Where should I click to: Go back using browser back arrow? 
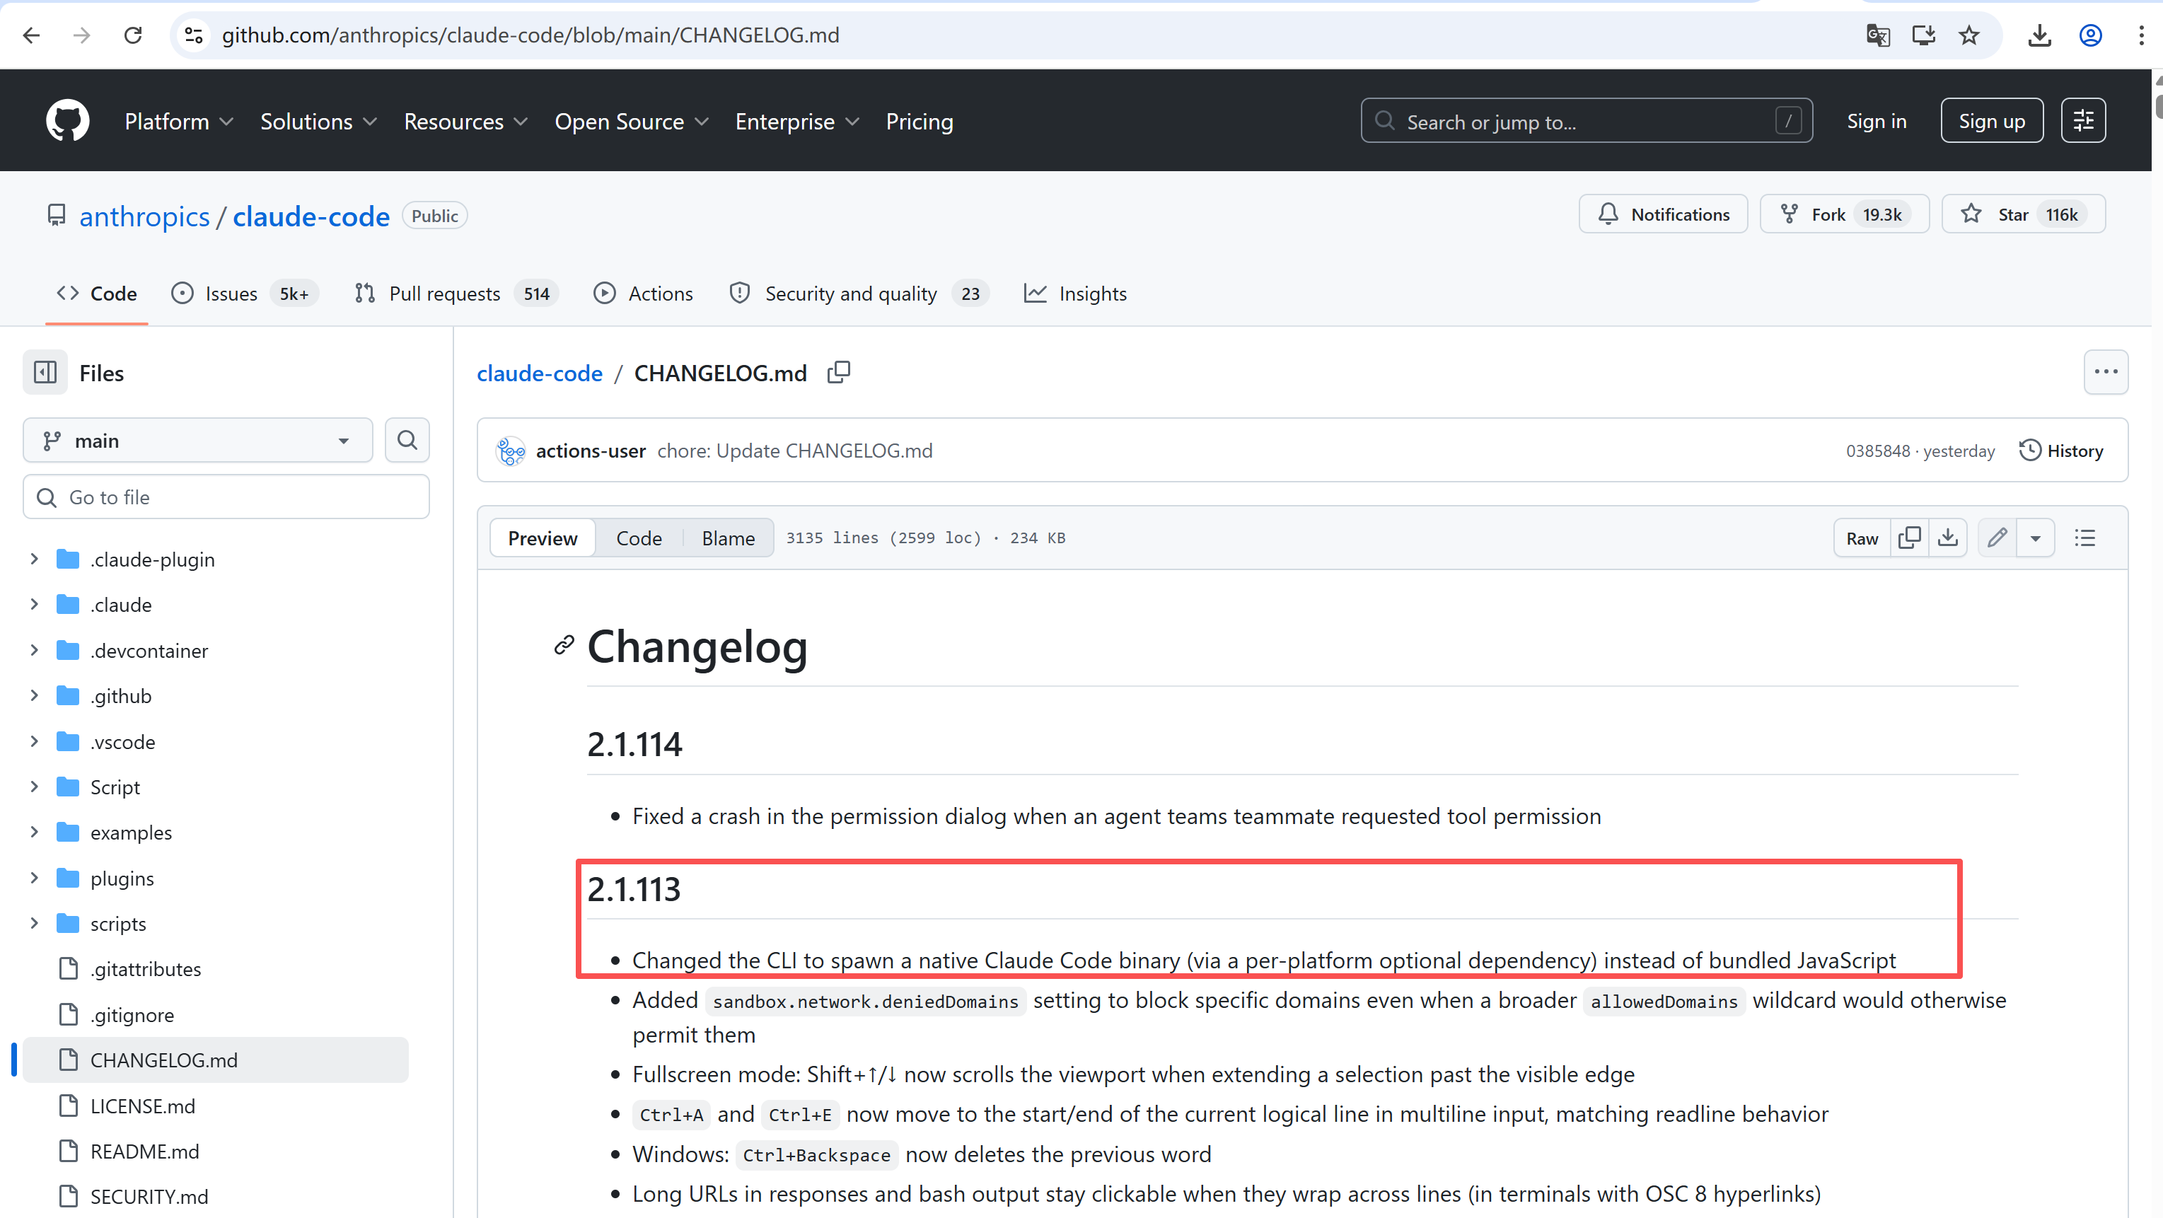[x=32, y=35]
